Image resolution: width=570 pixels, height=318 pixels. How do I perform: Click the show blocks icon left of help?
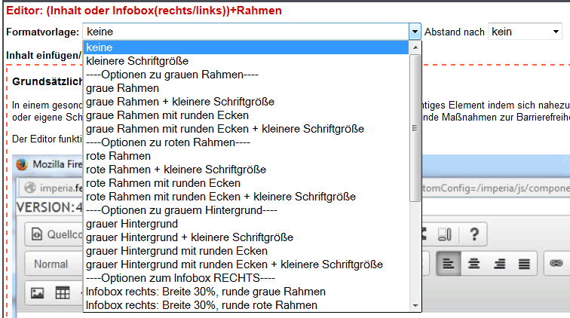tap(445, 234)
